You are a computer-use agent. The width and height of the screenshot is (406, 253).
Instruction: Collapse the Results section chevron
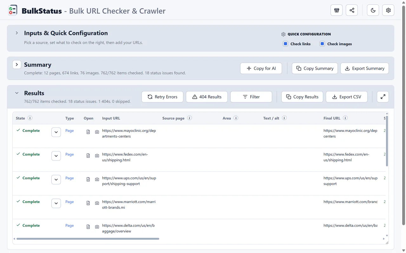17,93
